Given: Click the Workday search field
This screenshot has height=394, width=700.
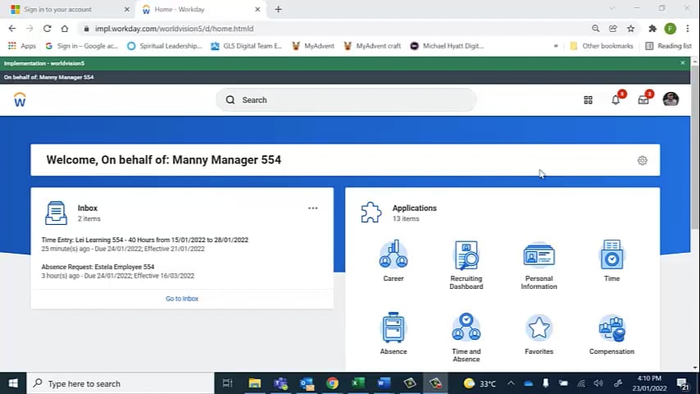Looking at the screenshot, I should click(347, 99).
